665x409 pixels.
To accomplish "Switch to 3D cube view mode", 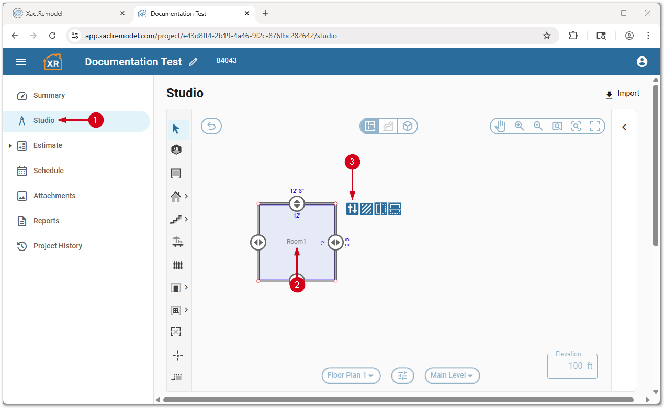I will (408, 126).
